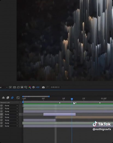Click the composition marker before 10f
Viewport: 113px width, 143px height.
(x=60, y=103)
